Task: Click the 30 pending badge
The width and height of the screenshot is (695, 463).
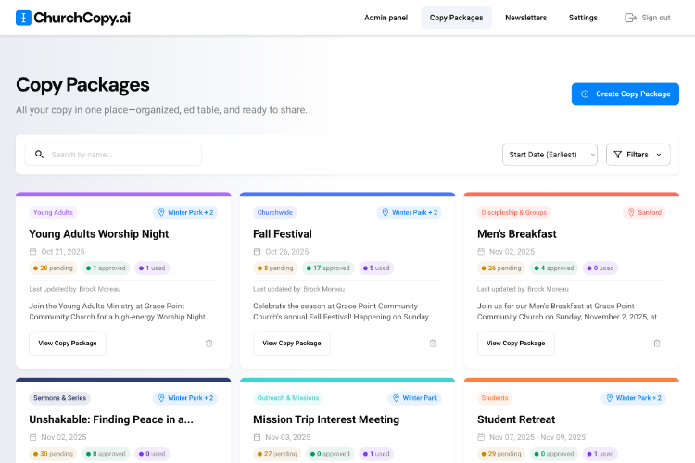Action: point(53,454)
